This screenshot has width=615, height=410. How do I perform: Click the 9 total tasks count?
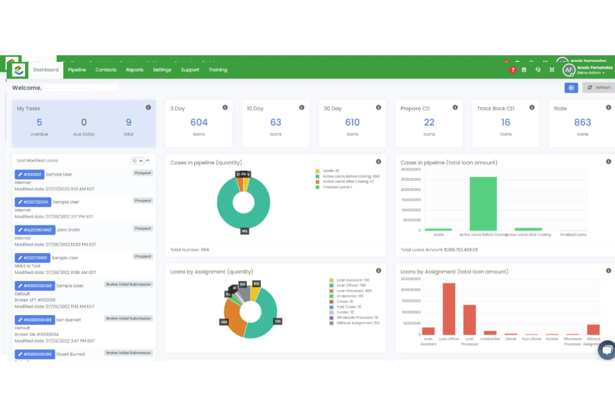[129, 123]
